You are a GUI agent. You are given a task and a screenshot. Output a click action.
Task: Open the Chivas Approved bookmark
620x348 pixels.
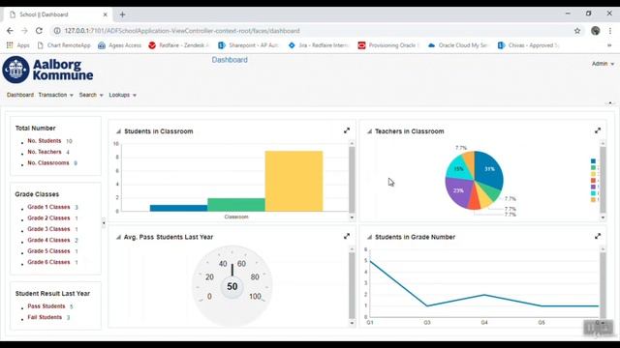click(x=529, y=45)
